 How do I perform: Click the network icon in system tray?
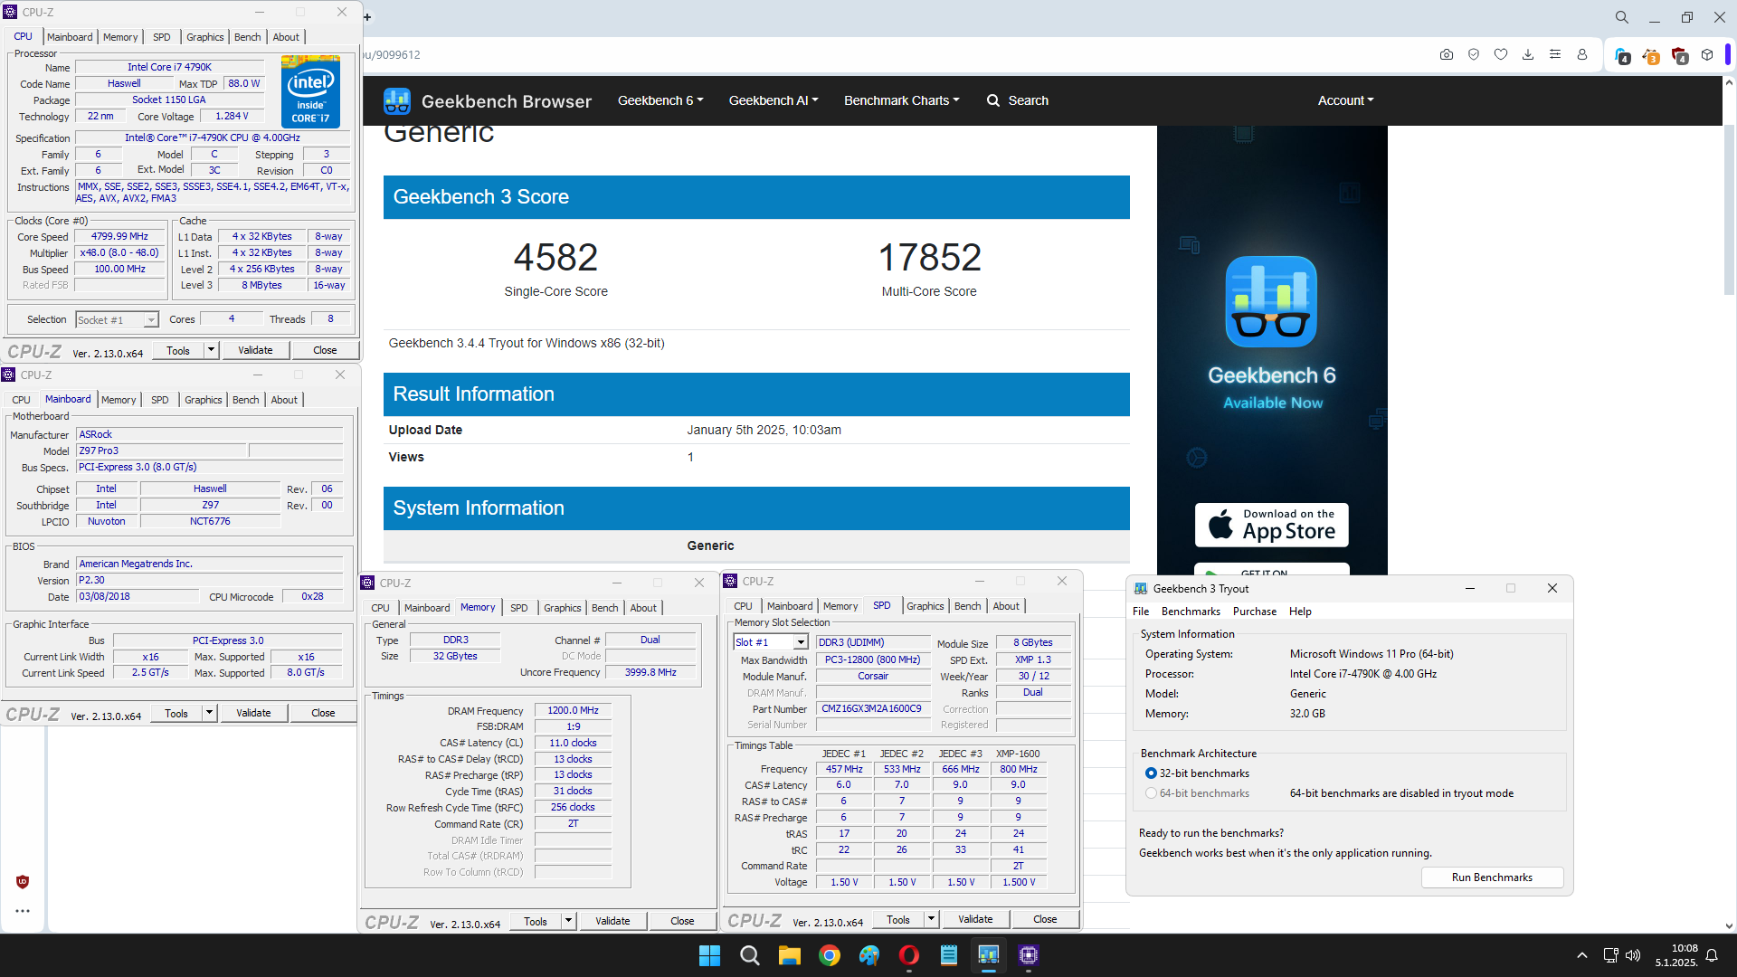click(1610, 955)
